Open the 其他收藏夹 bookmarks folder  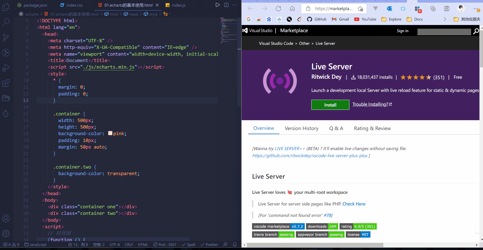point(467,19)
